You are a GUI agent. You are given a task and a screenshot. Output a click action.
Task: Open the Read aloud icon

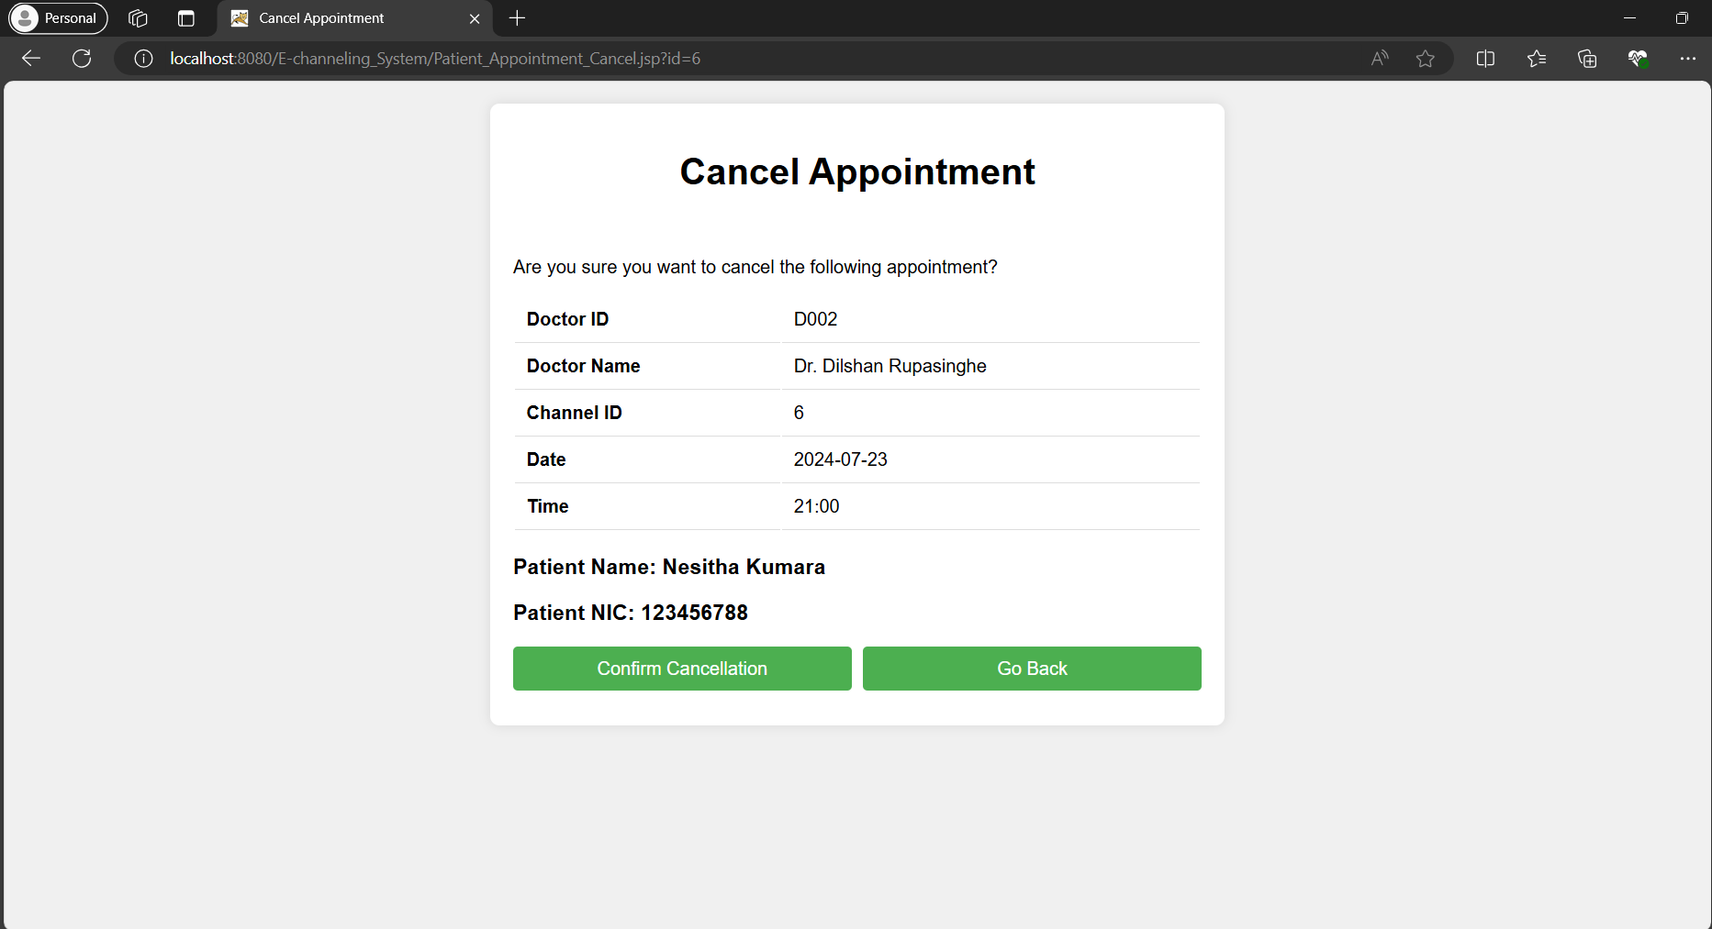1379,59
